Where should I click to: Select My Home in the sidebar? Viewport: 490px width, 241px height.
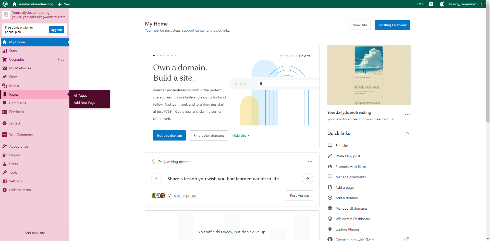(35, 42)
